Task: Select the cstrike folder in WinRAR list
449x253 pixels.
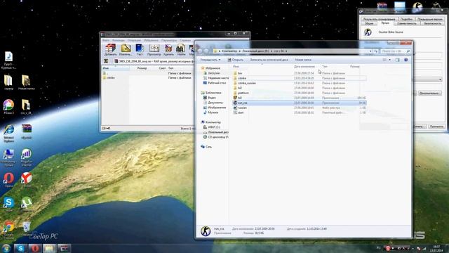Action: coord(109,78)
